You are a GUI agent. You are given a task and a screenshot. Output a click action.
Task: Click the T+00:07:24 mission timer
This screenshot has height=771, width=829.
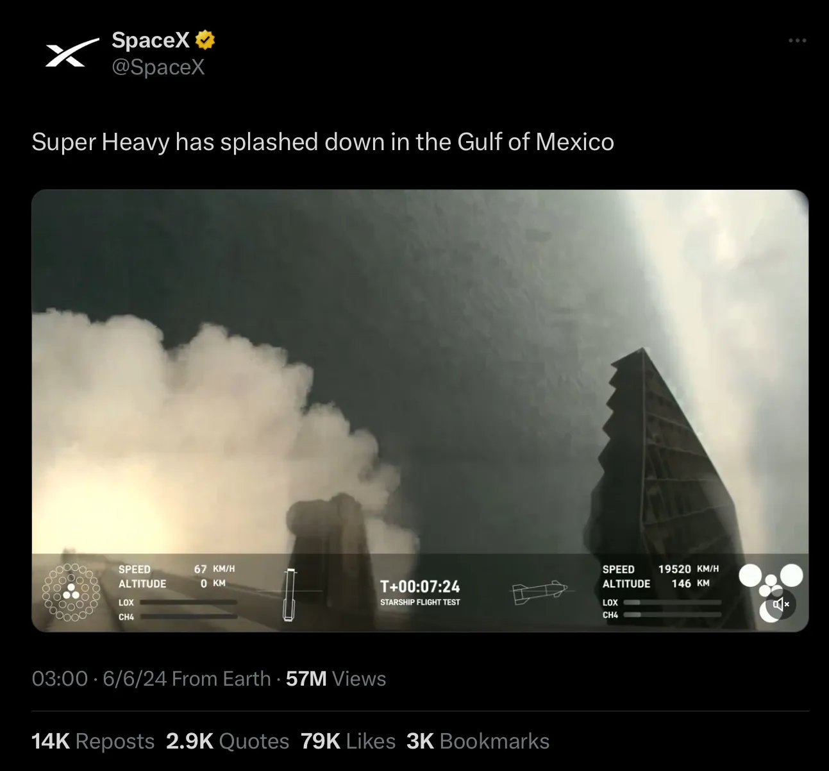[420, 586]
